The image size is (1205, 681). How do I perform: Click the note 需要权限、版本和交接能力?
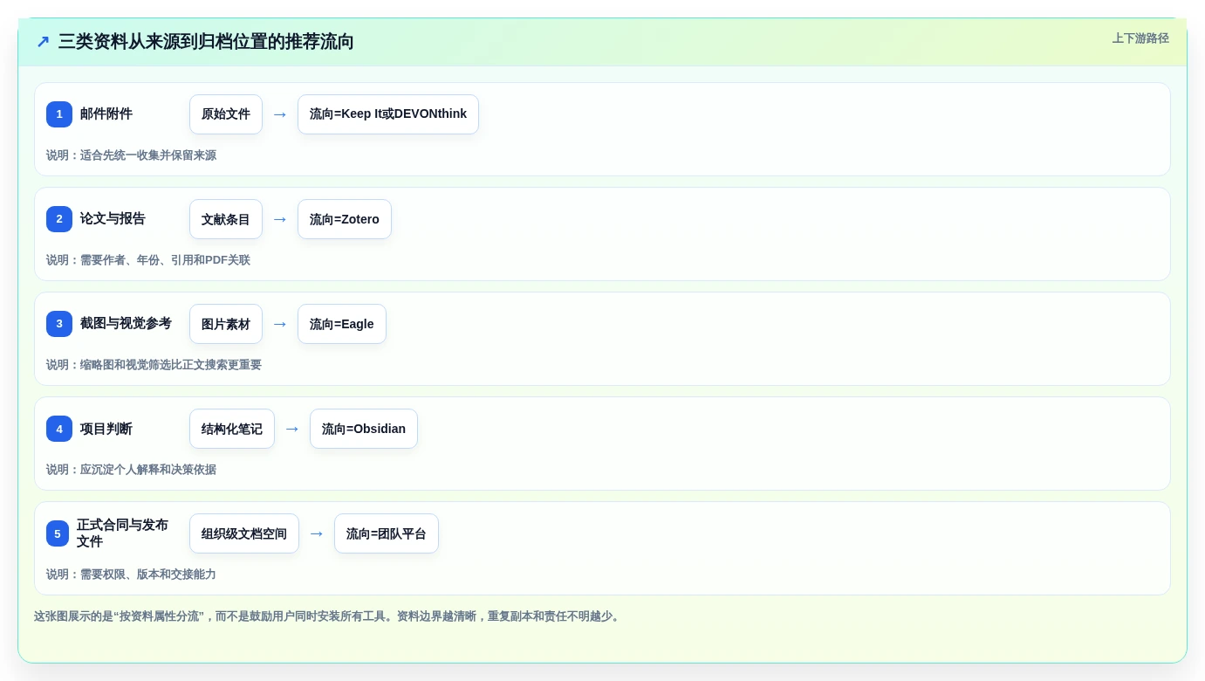[x=131, y=574]
